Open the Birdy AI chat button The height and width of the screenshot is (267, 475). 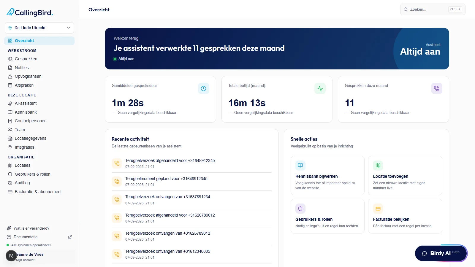click(441, 253)
